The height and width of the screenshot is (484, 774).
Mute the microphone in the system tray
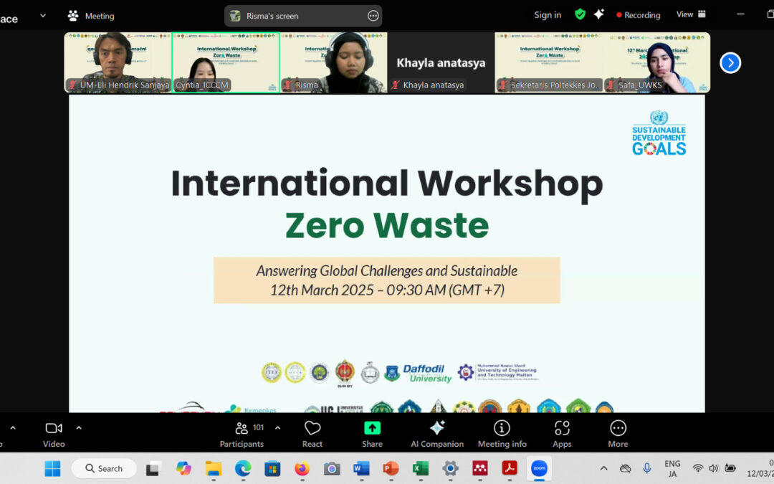(647, 468)
